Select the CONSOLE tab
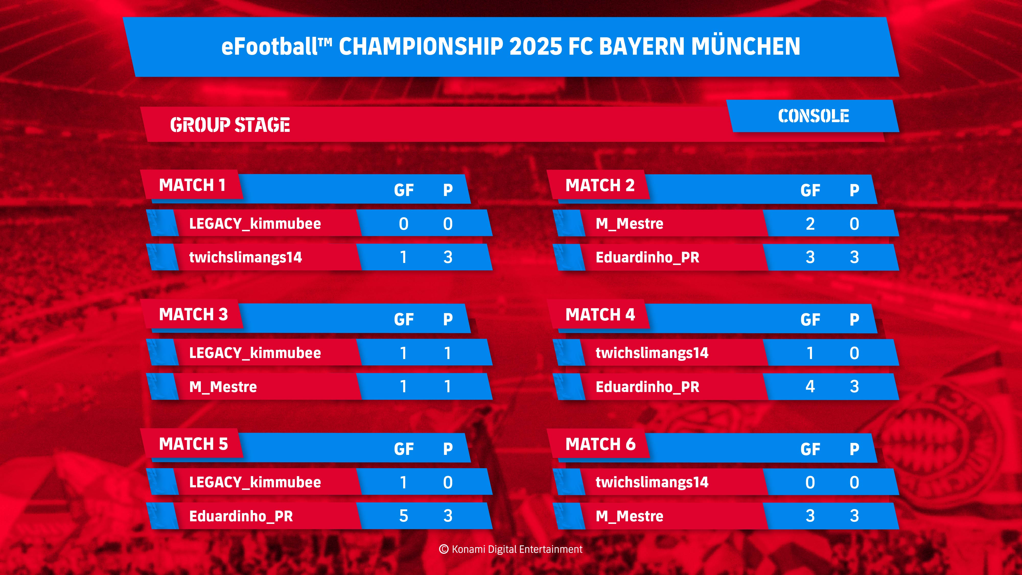The height and width of the screenshot is (575, 1022). click(x=813, y=116)
